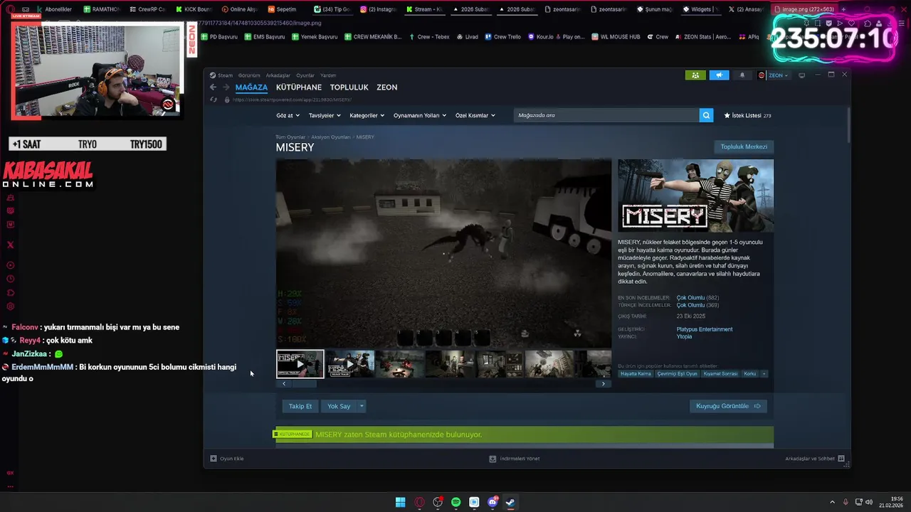Open the Windows Start button
Viewport: 911px width, 512px height.
click(x=401, y=502)
